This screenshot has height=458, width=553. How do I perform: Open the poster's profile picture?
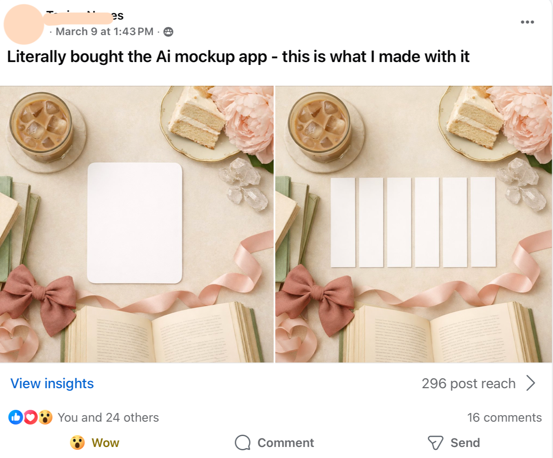click(x=24, y=24)
